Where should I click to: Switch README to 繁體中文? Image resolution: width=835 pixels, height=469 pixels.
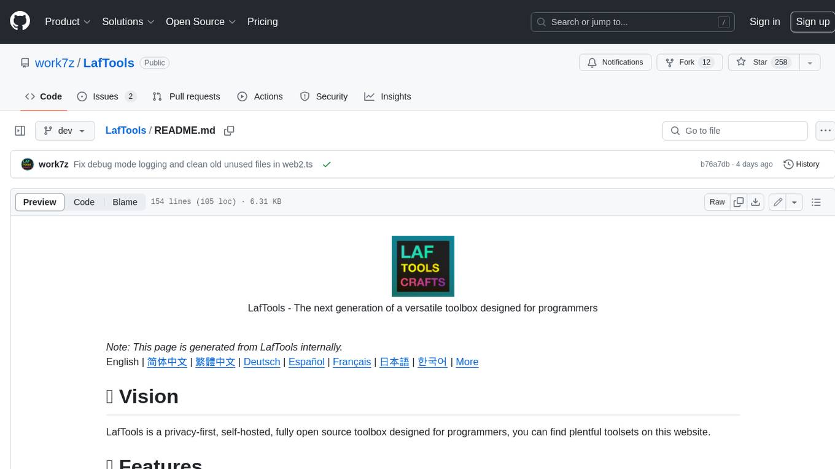click(x=216, y=362)
